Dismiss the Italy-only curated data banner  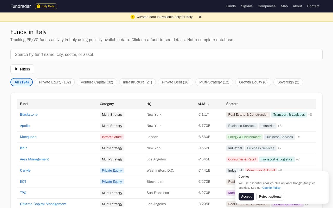point(200,17)
